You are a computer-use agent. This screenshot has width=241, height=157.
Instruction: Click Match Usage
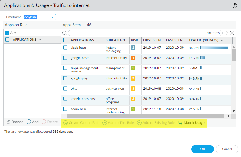click(x=191, y=123)
